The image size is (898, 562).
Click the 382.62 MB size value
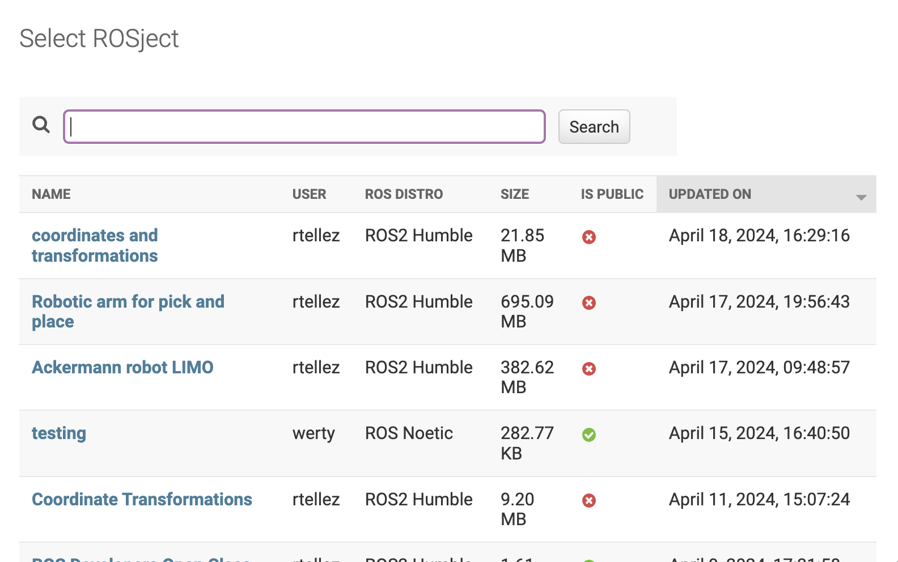pos(527,377)
